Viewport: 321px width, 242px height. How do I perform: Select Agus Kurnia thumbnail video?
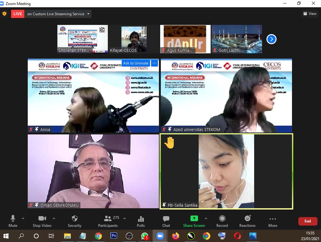click(185, 39)
